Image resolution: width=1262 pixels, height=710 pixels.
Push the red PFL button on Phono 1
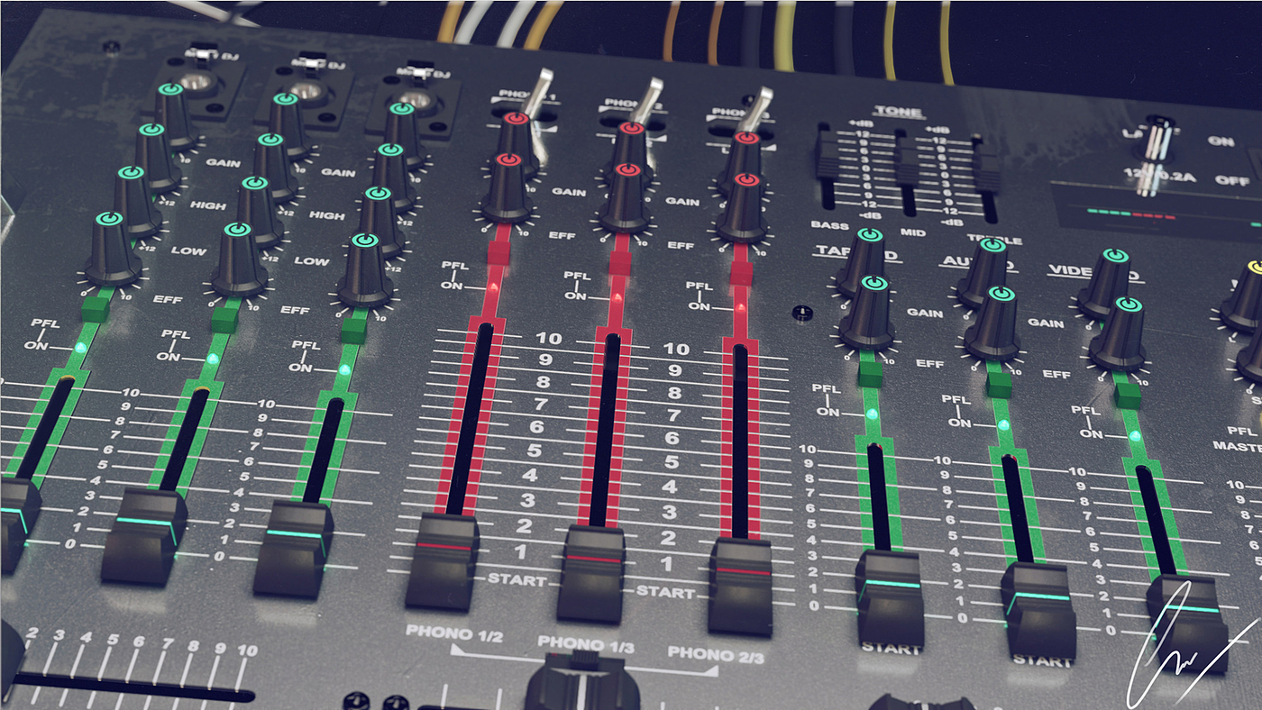pyautogui.click(x=500, y=251)
